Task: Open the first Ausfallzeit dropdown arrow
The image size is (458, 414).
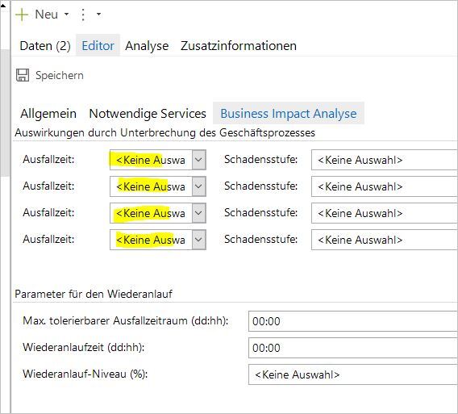Action: pos(198,160)
